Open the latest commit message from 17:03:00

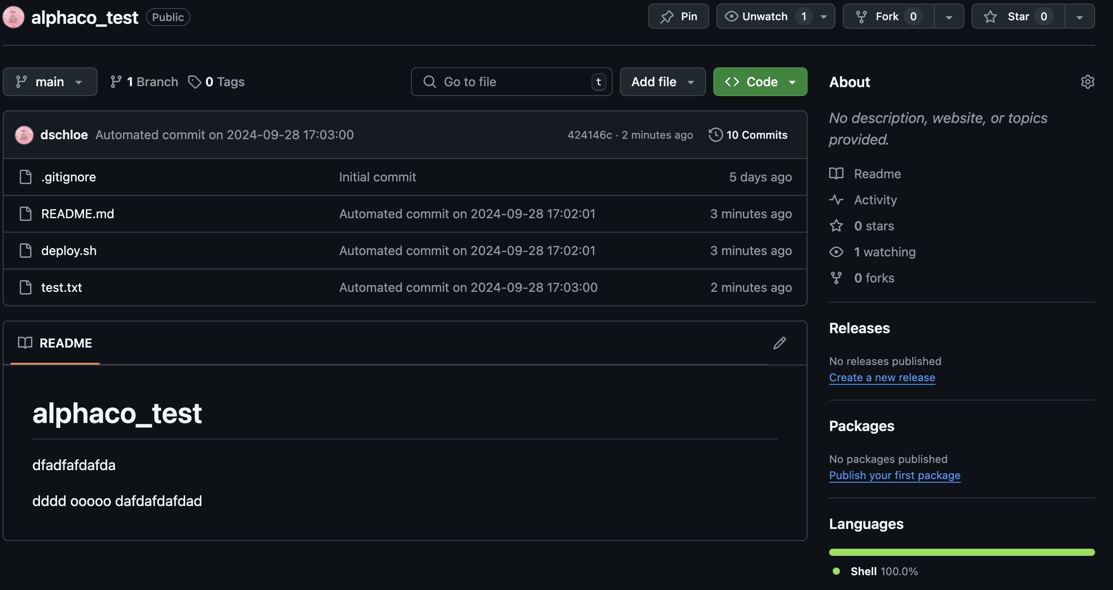click(x=225, y=135)
